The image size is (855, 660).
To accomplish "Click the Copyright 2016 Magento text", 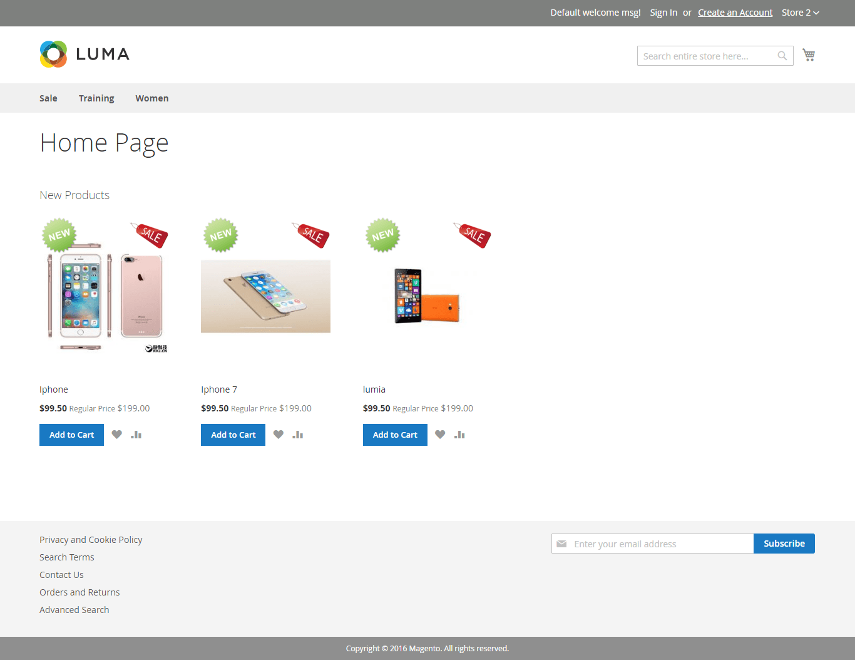I will (427, 649).
